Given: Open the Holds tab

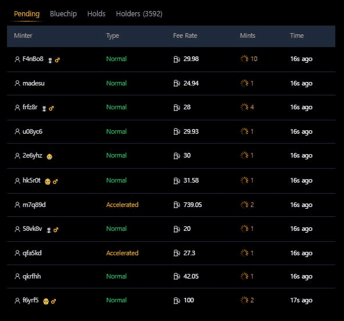Looking at the screenshot, I should [x=96, y=14].
